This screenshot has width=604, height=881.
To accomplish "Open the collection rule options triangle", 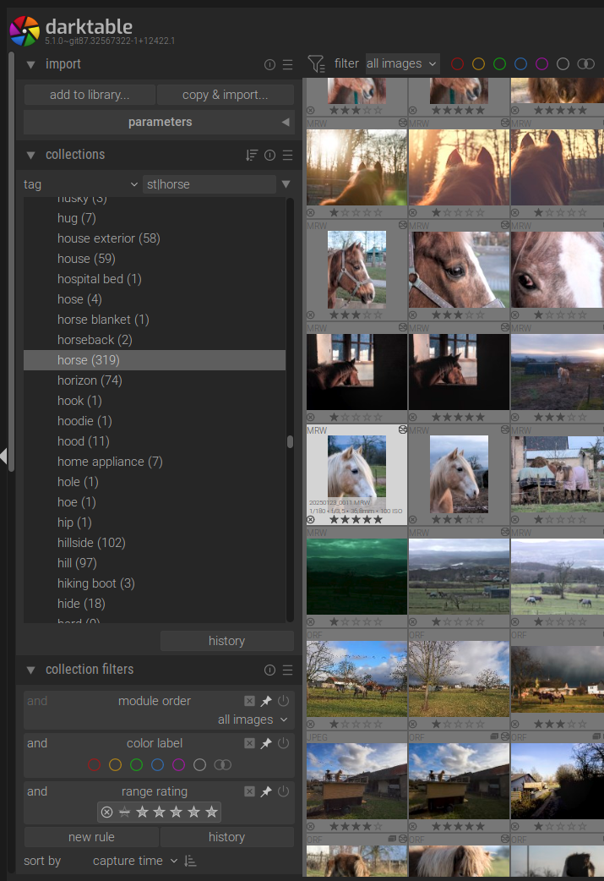I will click(x=286, y=184).
